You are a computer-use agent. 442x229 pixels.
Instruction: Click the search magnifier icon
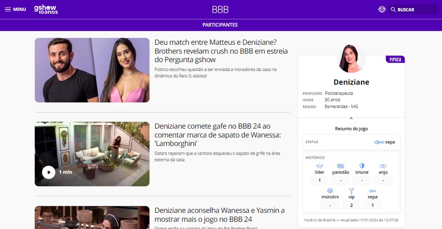[x=393, y=9]
